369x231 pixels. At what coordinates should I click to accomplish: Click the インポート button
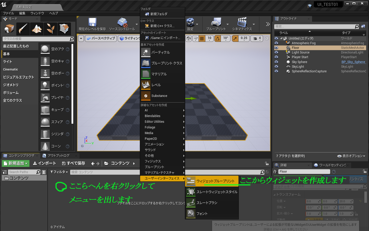pos(45,164)
